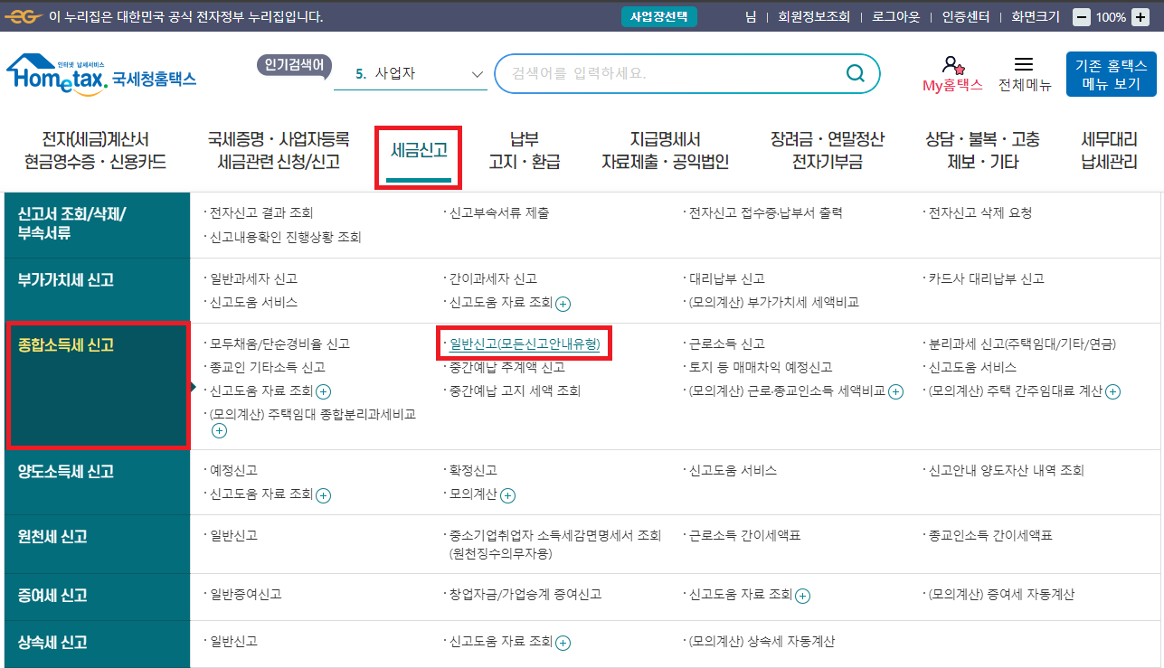Viewport: 1164px width, 668px height.
Task: Open 인증센터 link
Action: tap(966, 16)
